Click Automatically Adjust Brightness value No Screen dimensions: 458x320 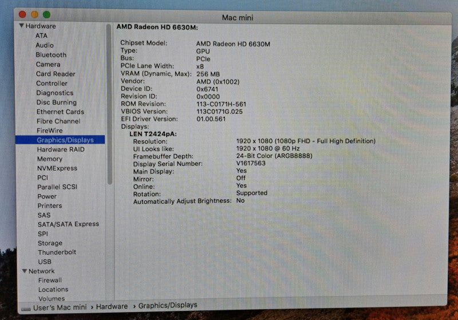pos(240,200)
